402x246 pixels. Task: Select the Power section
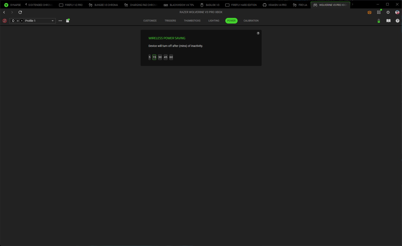coord(231,21)
